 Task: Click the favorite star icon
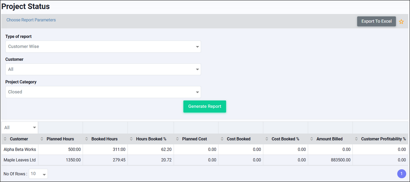(x=401, y=22)
